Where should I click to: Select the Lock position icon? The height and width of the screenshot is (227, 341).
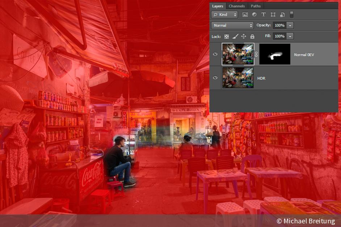point(243,37)
